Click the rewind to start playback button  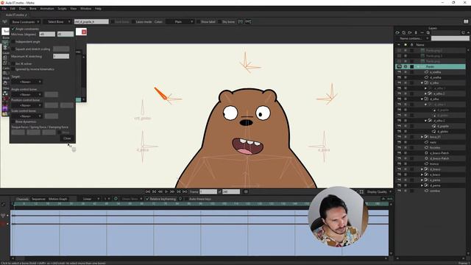[148, 191]
